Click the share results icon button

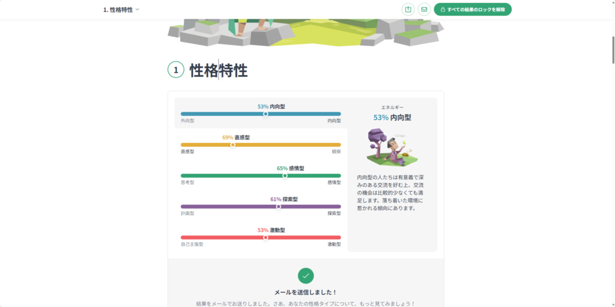[x=408, y=10]
